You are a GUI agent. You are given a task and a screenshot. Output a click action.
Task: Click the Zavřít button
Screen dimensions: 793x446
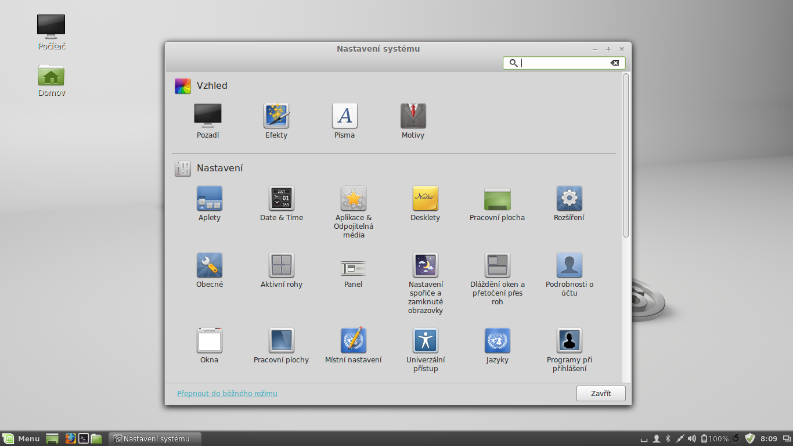click(x=600, y=393)
